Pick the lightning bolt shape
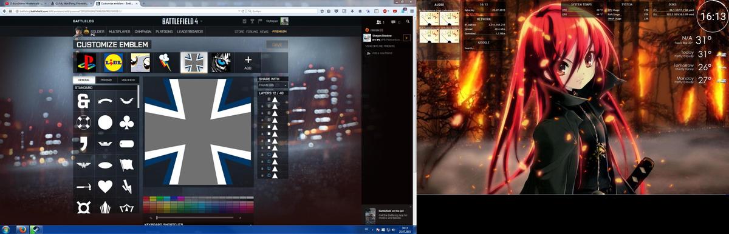 point(126,186)
